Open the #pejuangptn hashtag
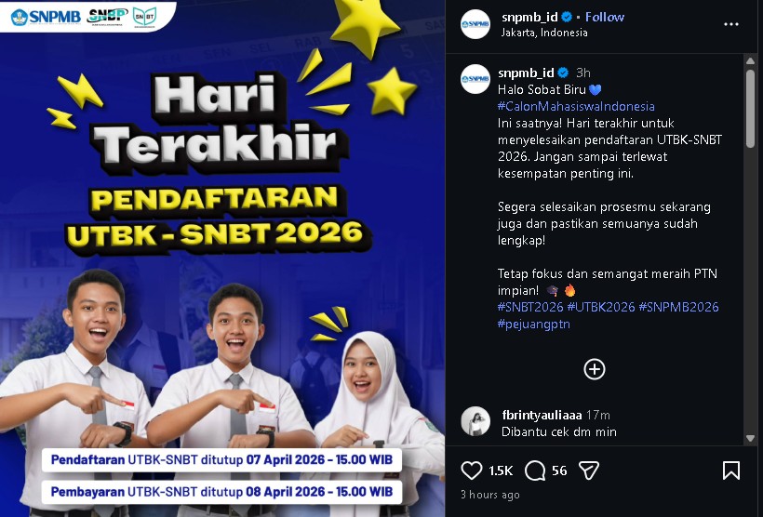Image resolution: width=763 pixels, height=517 pixels. coord(533,324)
